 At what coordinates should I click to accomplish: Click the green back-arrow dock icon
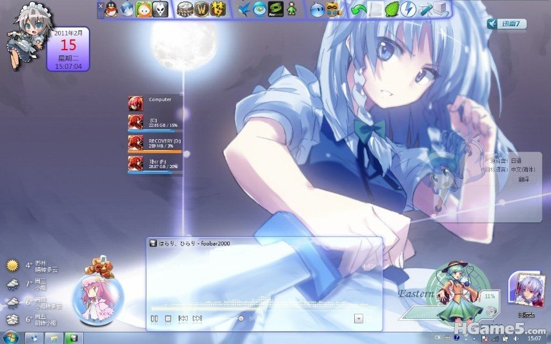[x=359, y=9]
